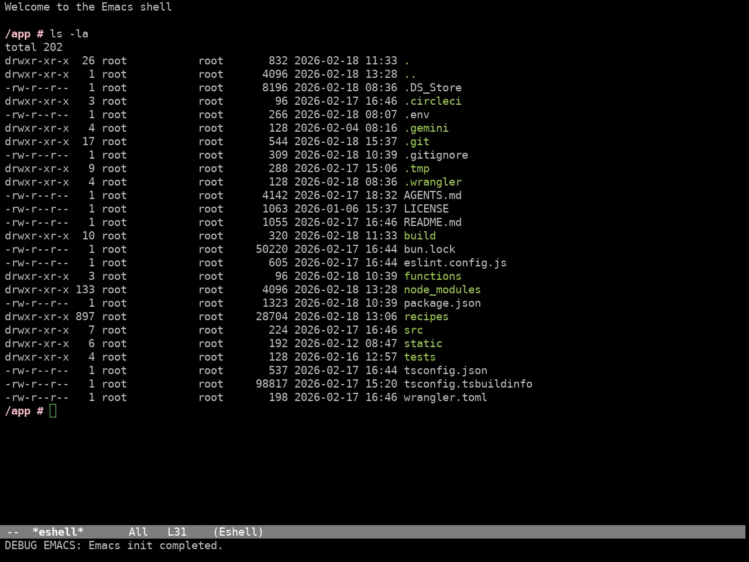Place cursor at the eshell prompt input

53,411
